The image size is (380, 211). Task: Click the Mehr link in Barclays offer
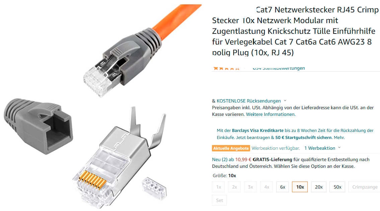coord(339,138)
